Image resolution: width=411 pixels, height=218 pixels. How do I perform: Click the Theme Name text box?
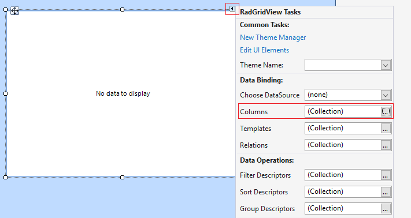(343, 65)
